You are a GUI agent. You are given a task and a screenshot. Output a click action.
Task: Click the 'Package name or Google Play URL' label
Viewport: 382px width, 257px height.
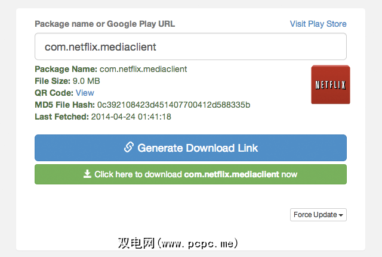point(105,24)
